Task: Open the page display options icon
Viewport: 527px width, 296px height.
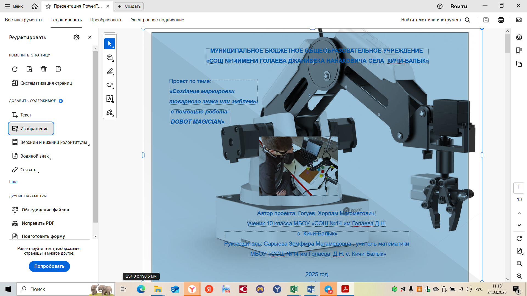Action: point(519,251)
